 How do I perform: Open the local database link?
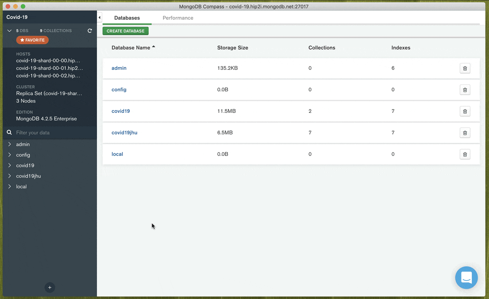(117, 154)
